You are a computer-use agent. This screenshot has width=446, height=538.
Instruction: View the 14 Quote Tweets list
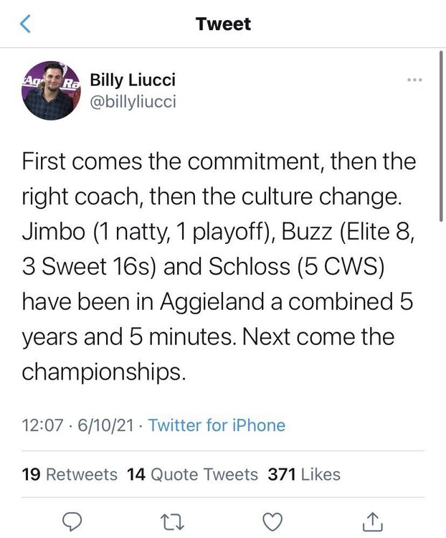tap(192, 474)
